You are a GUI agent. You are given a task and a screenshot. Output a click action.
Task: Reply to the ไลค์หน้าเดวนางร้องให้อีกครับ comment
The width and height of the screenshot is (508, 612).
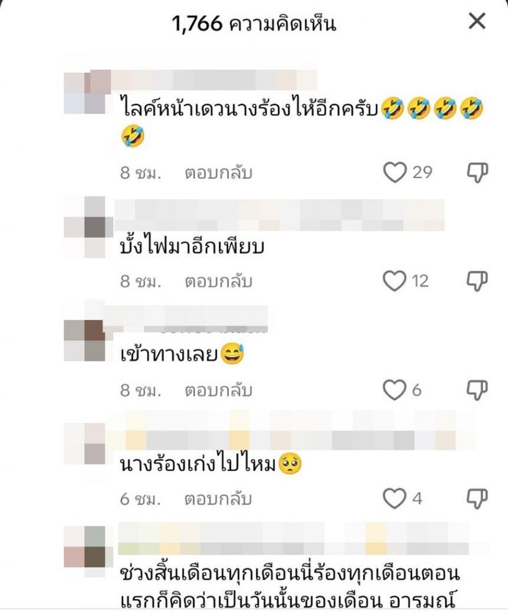click(x=218, y=173)
